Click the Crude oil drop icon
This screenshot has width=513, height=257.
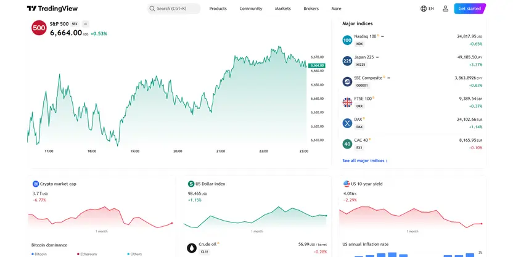[x=191, y=248]
